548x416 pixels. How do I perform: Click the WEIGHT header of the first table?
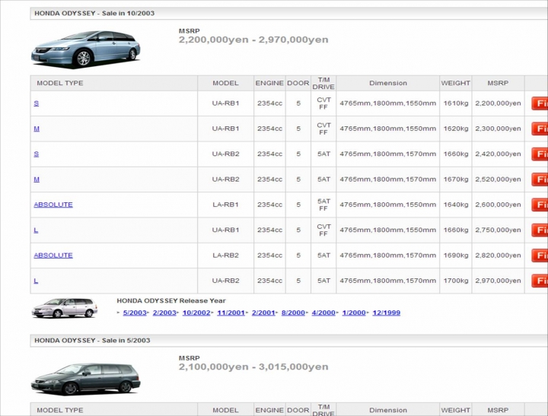click(x=456, y=83)
